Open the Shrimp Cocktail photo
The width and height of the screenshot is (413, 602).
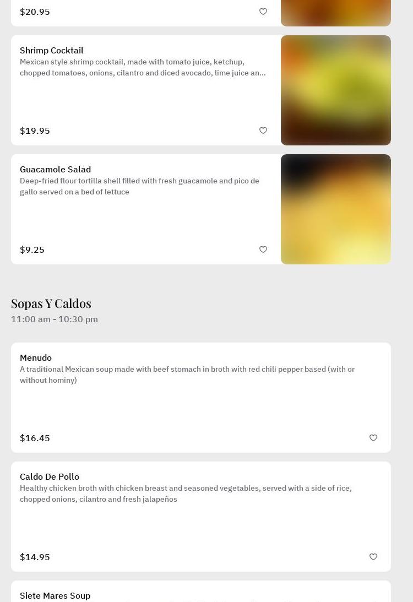[x=336, y=90]
